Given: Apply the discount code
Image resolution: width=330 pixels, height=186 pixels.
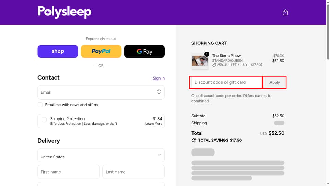Looking at the screenshot, I should (275, 82).
